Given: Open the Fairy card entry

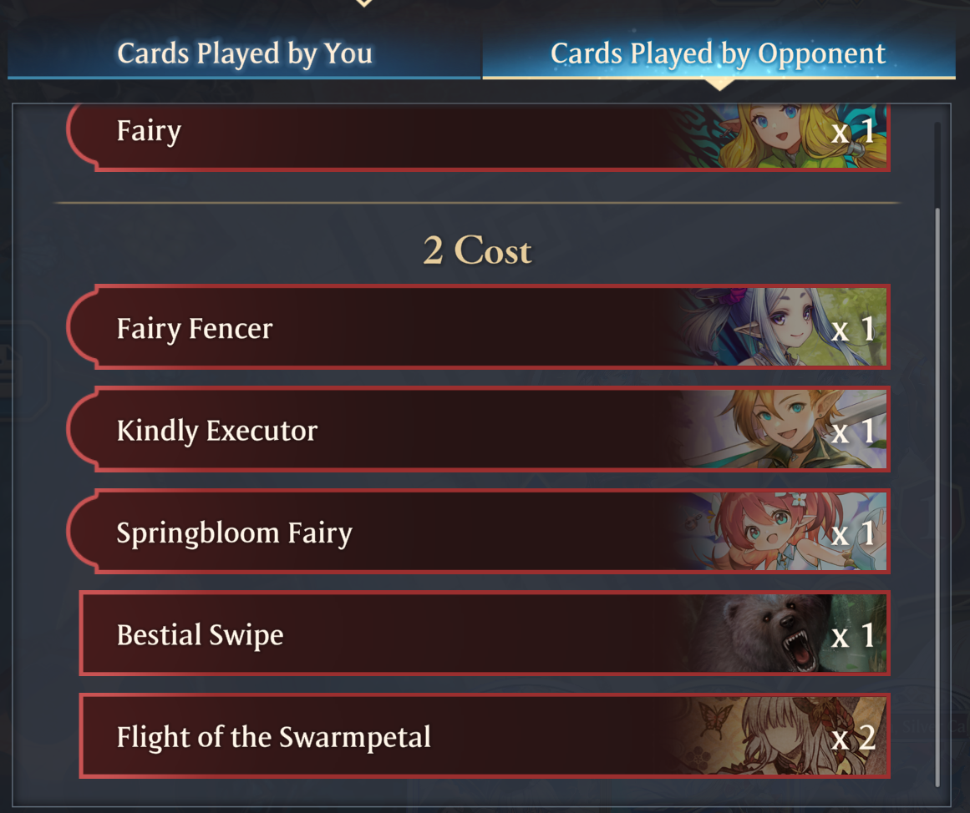Looking at the screenshot, I should click(x=478, y=134).
